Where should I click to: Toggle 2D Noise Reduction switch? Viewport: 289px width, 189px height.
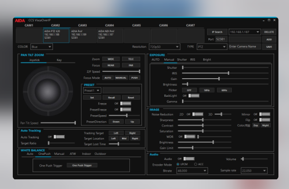[x=198, y=114]
